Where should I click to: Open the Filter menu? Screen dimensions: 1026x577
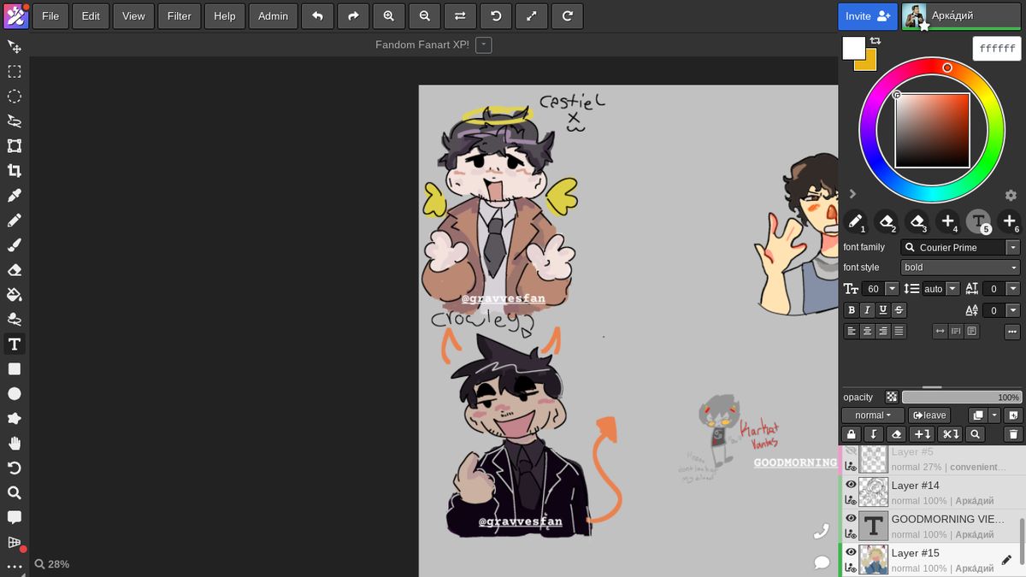pos(180,15)
